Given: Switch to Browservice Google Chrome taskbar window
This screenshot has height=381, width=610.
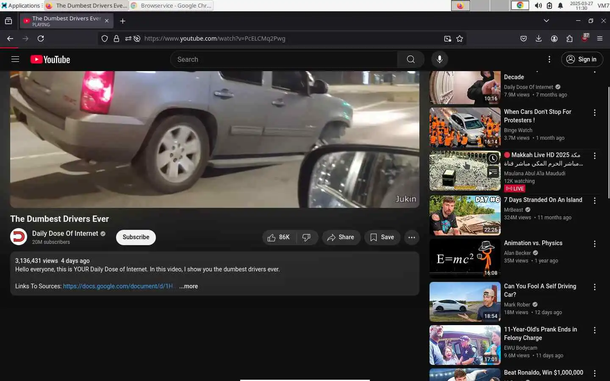Looking at the screenshot, I should (171, 6).
